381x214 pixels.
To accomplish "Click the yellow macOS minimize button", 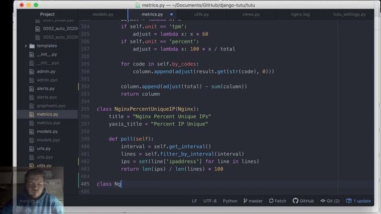I will [x=29, y=5].
